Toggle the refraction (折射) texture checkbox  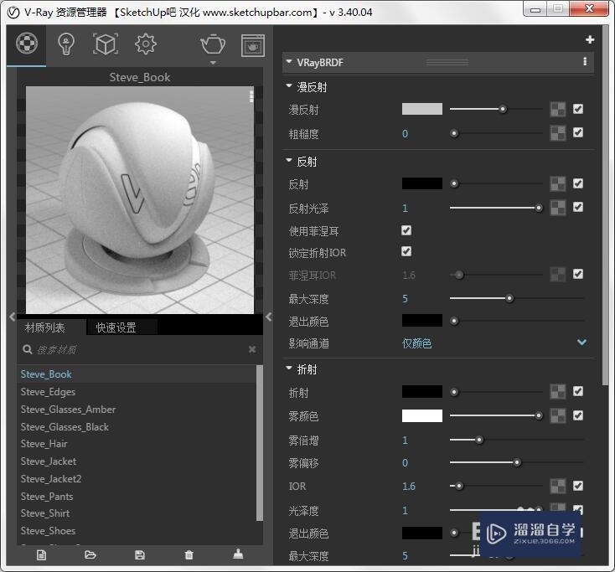(578, 391)
